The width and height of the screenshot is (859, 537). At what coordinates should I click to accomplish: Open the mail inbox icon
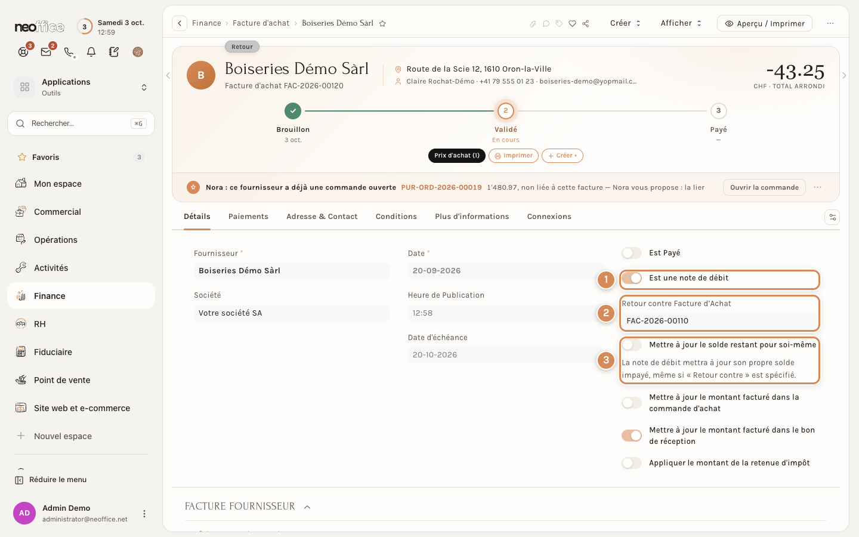(x=46, y=52)
